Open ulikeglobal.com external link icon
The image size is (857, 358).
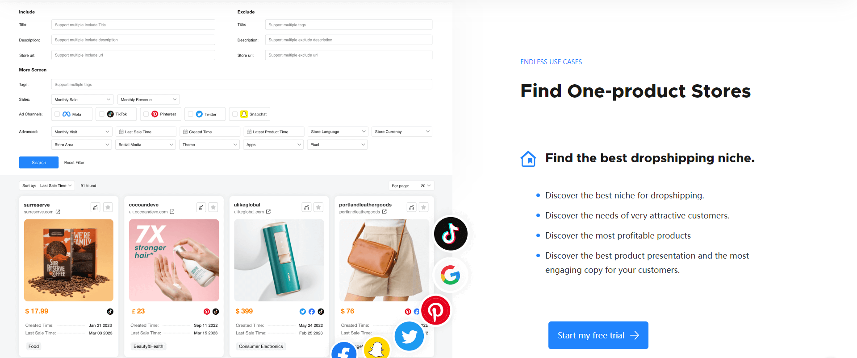pos(268,212)
